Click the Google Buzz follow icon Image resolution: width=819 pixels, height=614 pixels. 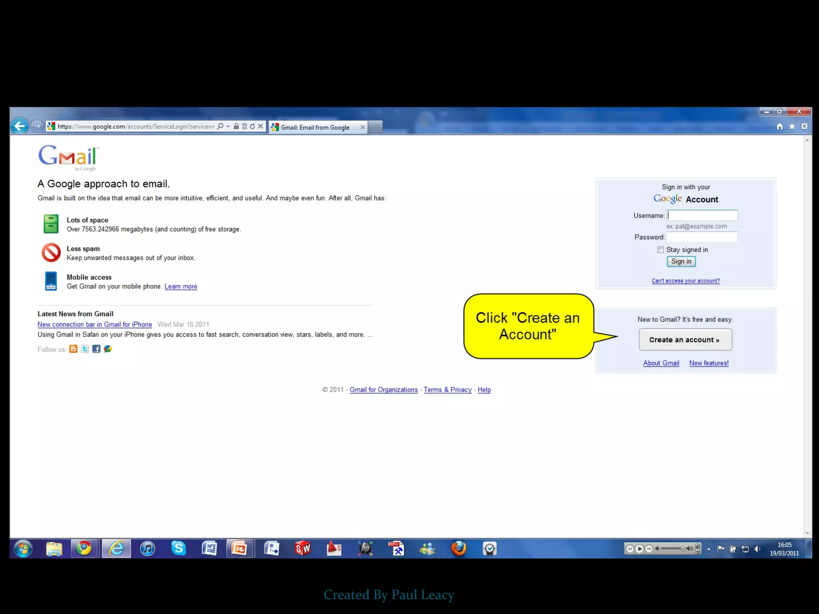pos(108,349)
